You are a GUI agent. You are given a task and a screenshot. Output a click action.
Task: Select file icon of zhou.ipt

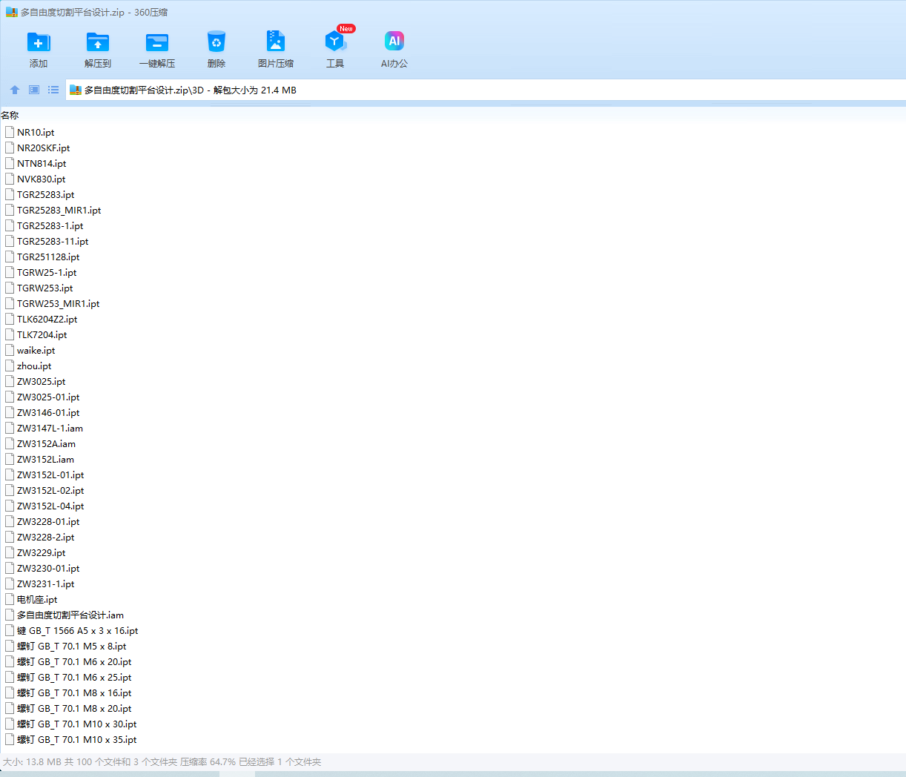click(10, 366)
